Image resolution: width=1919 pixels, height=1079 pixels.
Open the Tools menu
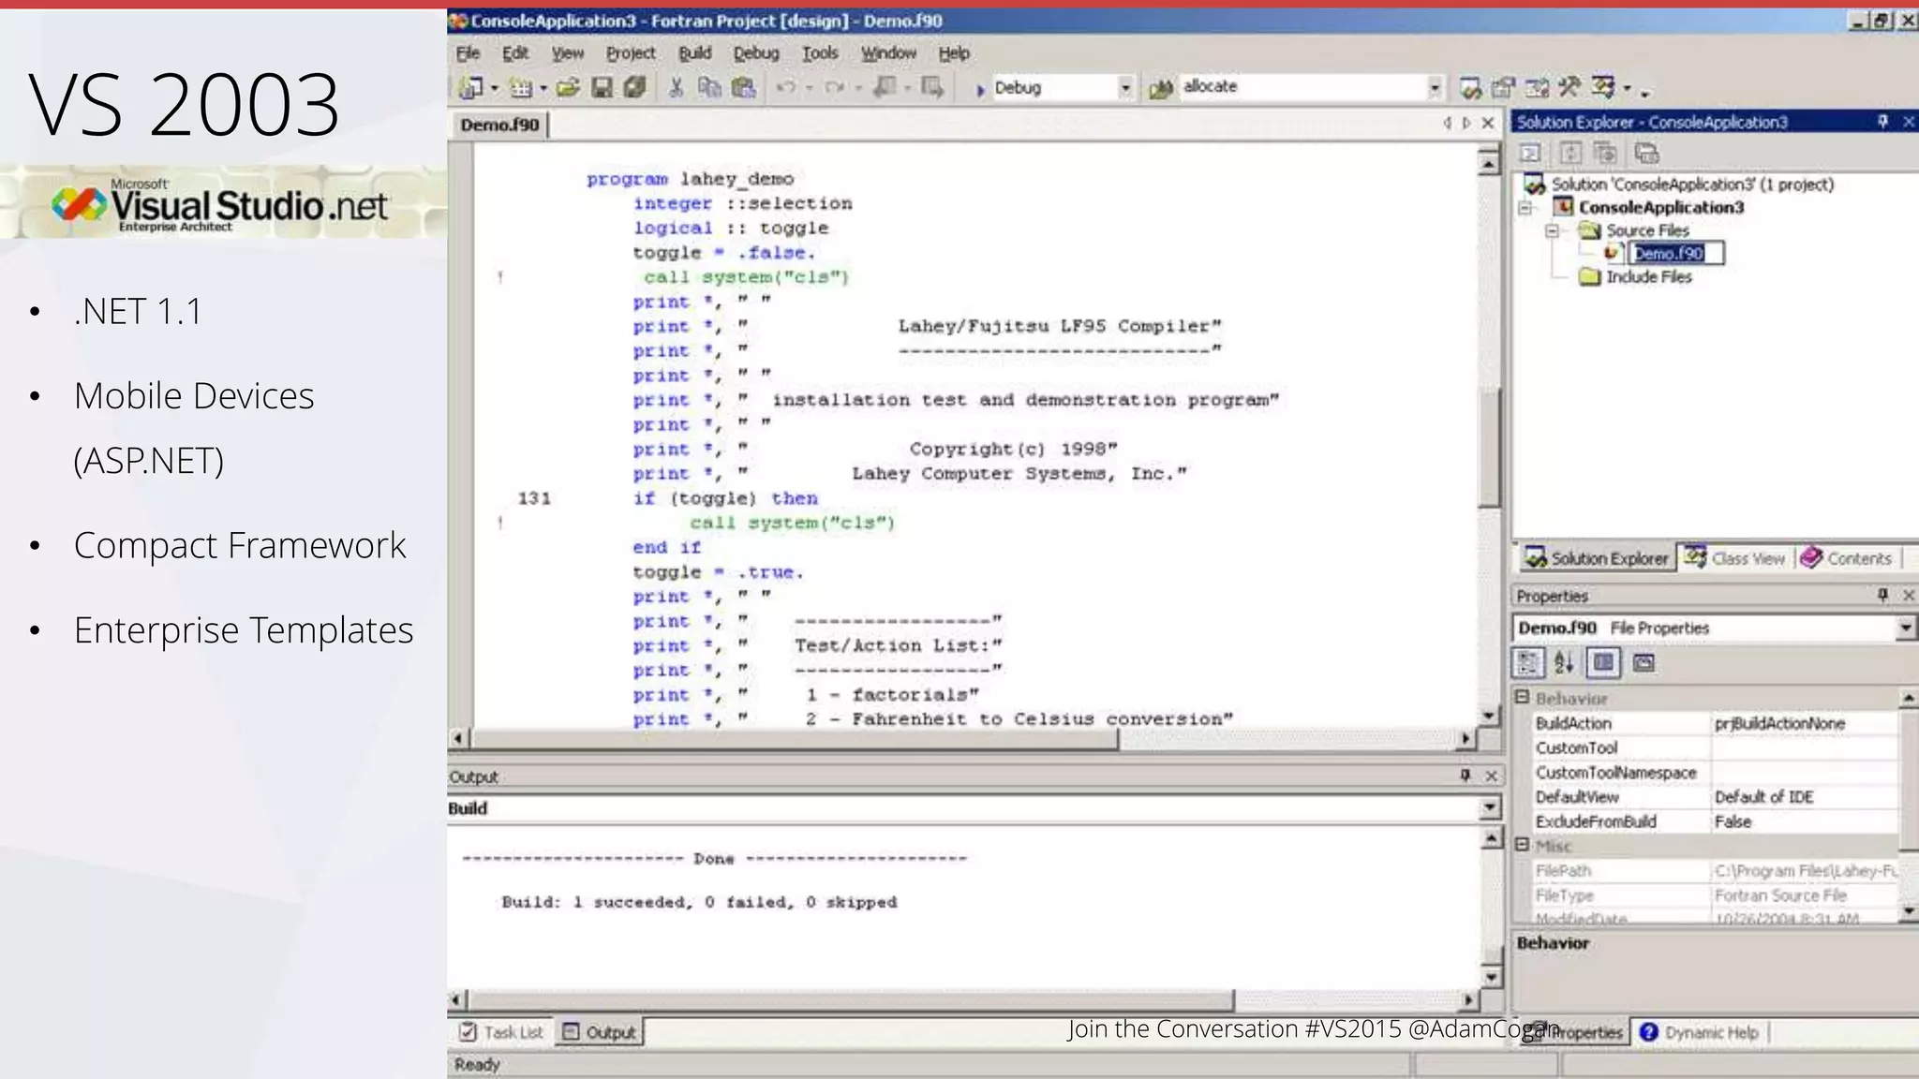coord(820,53)
